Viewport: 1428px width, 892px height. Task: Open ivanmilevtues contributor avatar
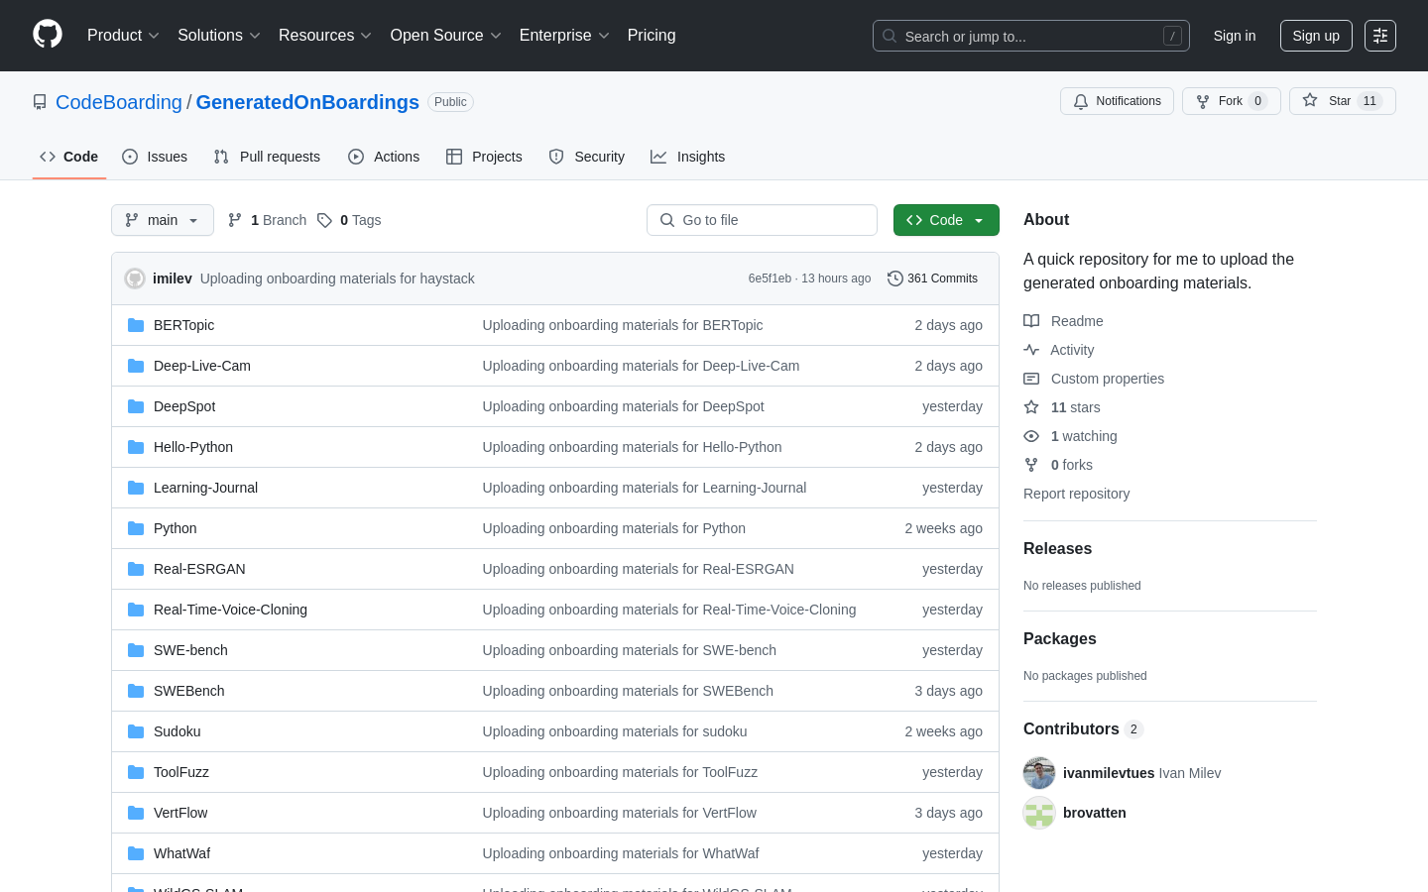pyautogui.click(x=1039, y=773)
